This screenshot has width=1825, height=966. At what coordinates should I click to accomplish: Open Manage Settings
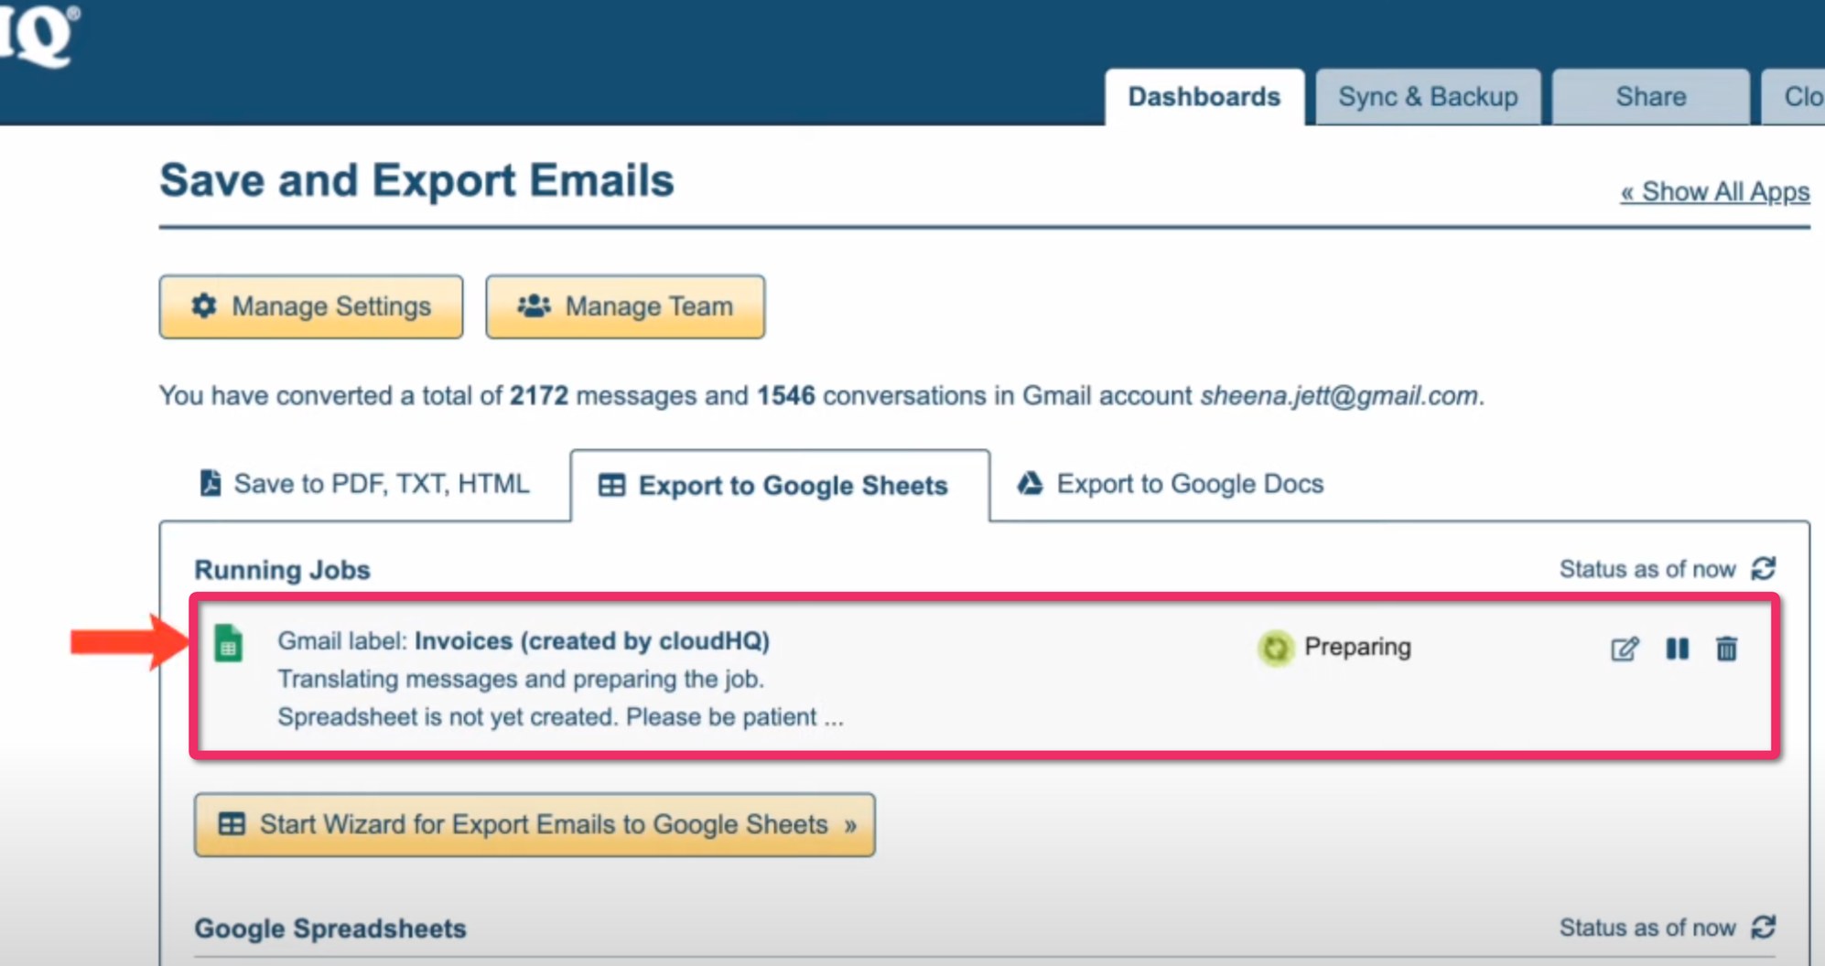pos(311,306)
